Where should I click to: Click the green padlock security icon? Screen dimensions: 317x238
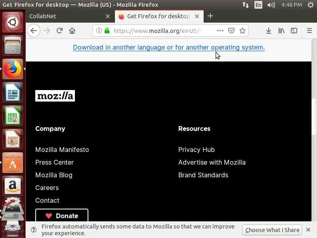(107, 31)
